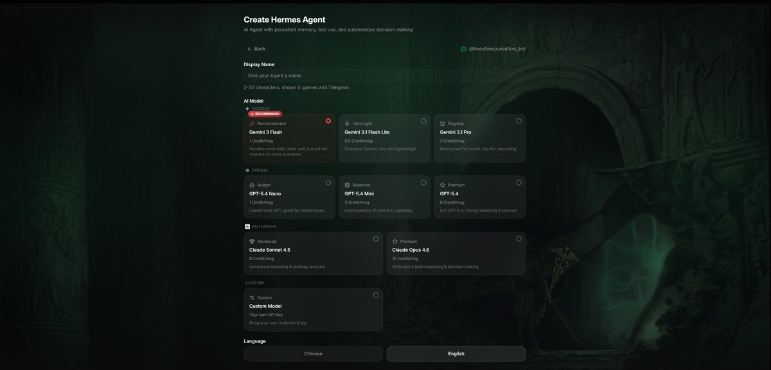Viewport: 771px width, 370px height.
Task: Click the Gemini 3.1 Pro title
Action: point(456,132)
